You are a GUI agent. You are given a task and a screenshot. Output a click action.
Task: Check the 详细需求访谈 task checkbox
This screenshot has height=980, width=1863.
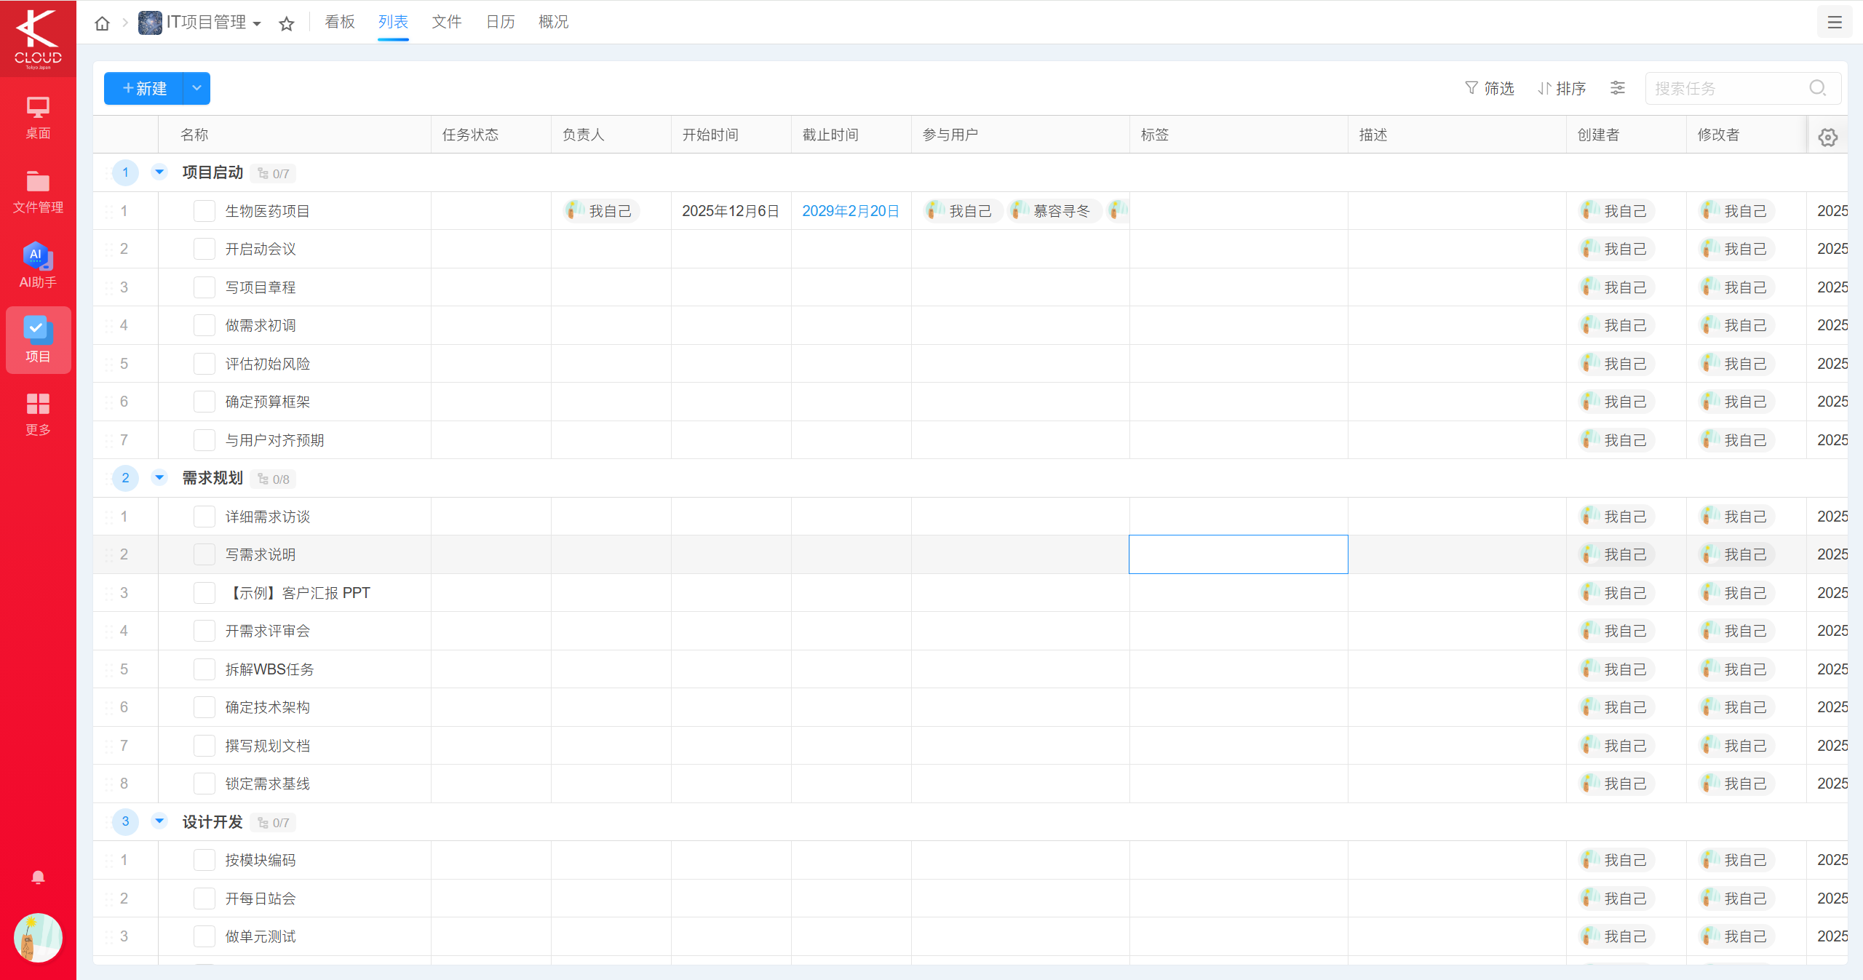[x=204, y=517]
